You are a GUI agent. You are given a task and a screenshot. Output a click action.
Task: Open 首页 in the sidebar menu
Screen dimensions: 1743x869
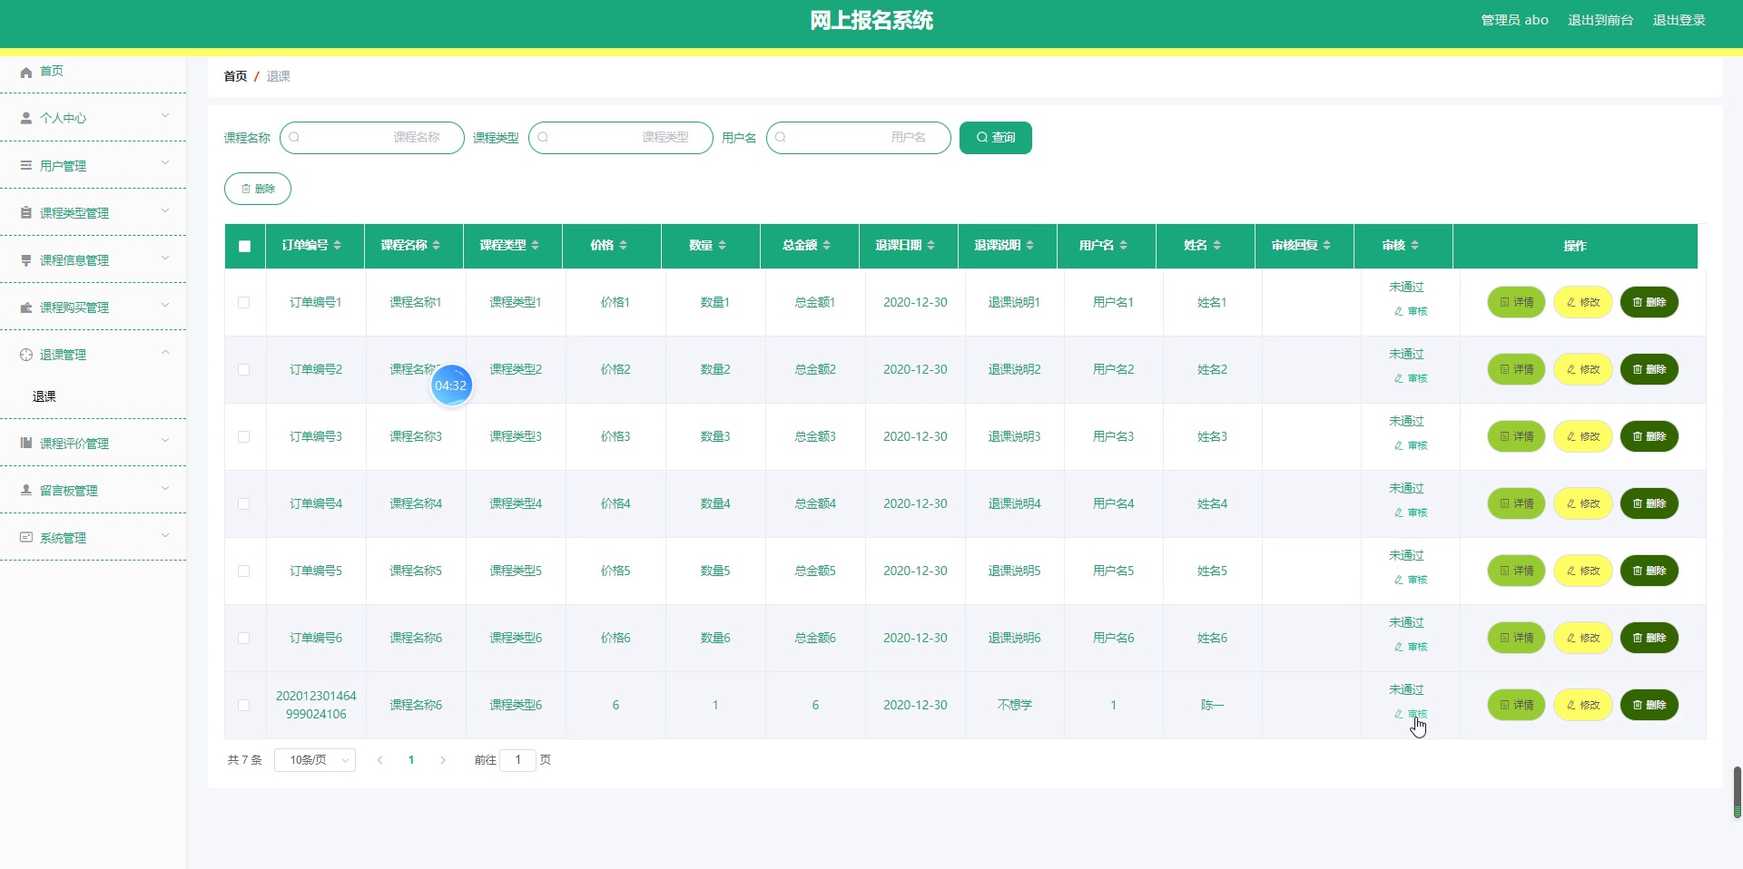click(x=52, y=71)
